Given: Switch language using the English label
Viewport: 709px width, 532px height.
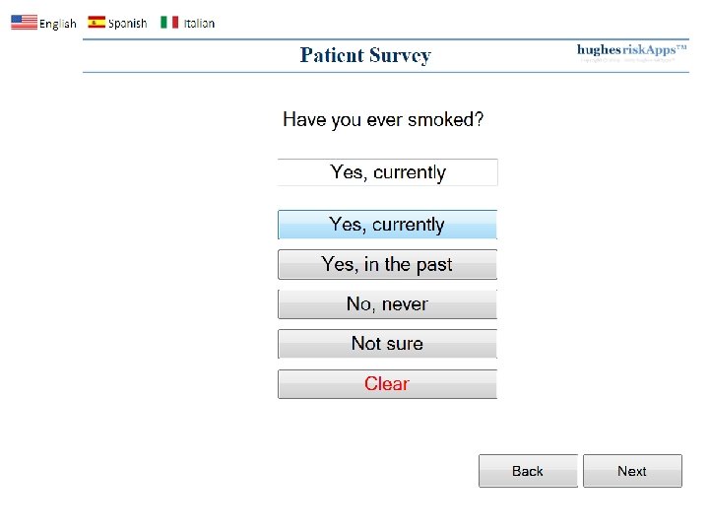Looking at the screenshot, I should [x=58, y=24].
